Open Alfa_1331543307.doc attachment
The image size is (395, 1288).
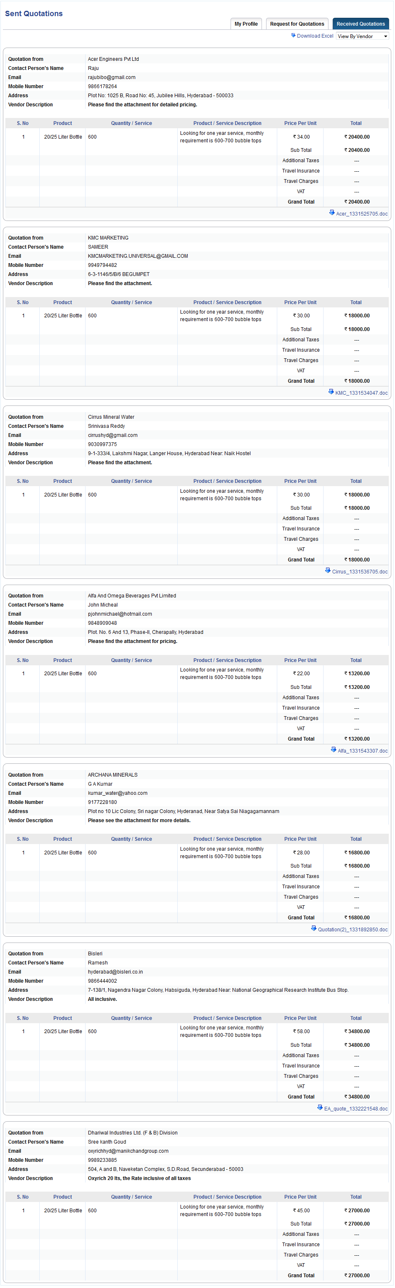click(x=362, y=751)
